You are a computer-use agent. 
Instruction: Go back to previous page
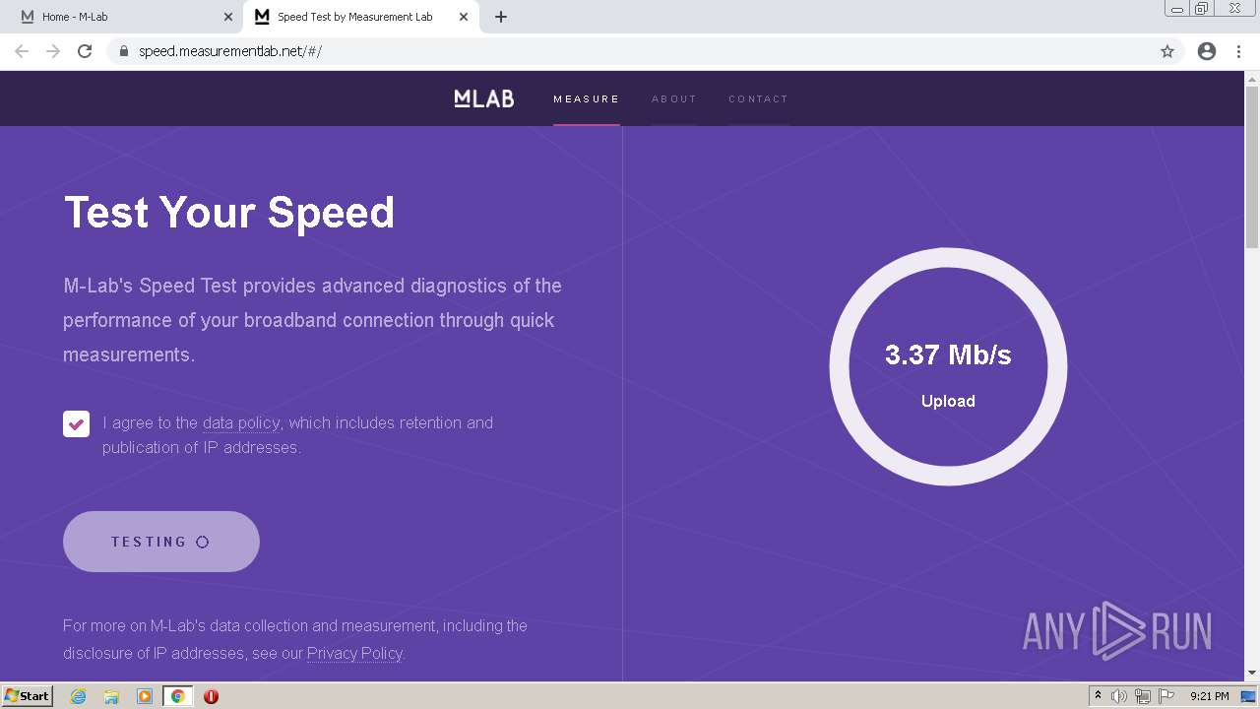(22, 51)
